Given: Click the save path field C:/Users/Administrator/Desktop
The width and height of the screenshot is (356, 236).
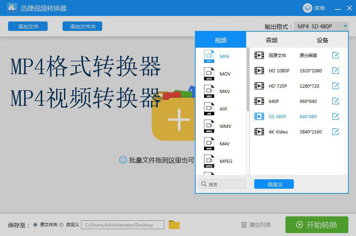Looking at the screenshot, I should coord(123,225).
